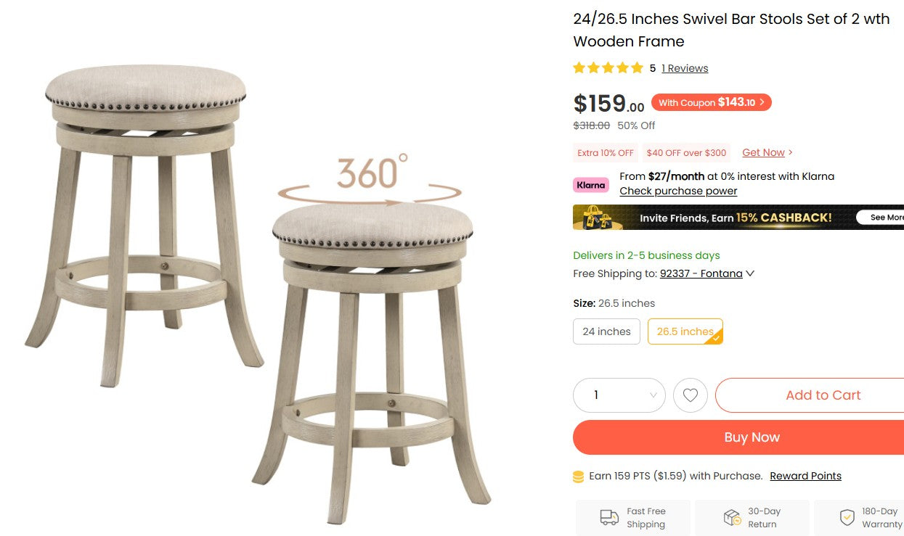
Task: Select the 24 inches size option
Action: click(x=606, y=331)
